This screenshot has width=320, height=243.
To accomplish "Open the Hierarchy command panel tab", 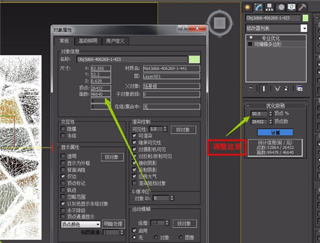I will click(x=269, y=8).
